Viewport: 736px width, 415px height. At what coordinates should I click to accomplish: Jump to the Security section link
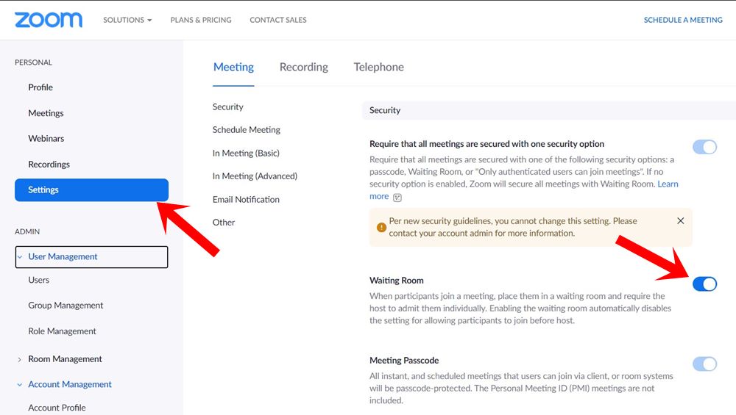(227, 107)
